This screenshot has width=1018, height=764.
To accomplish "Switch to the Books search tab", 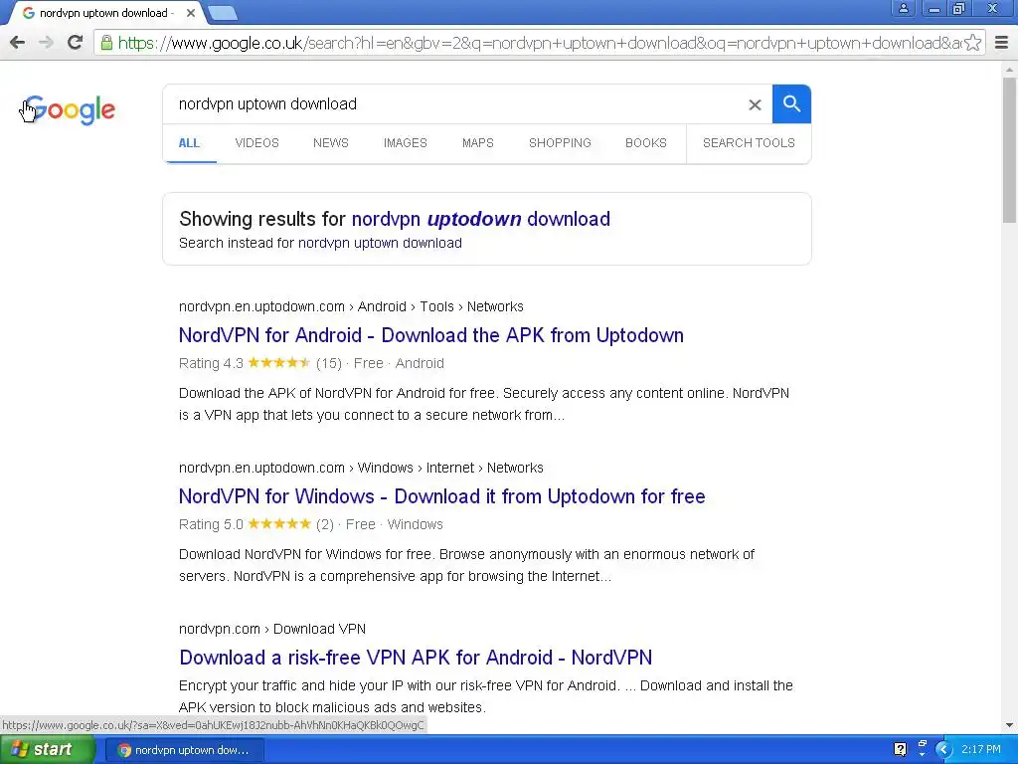I will point(646,143).
